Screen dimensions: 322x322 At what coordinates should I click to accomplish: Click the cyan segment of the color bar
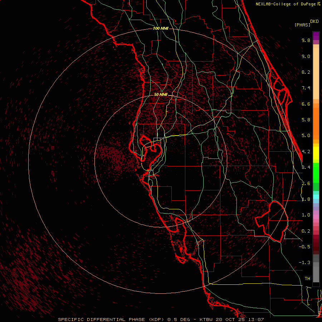coord(316,197)
